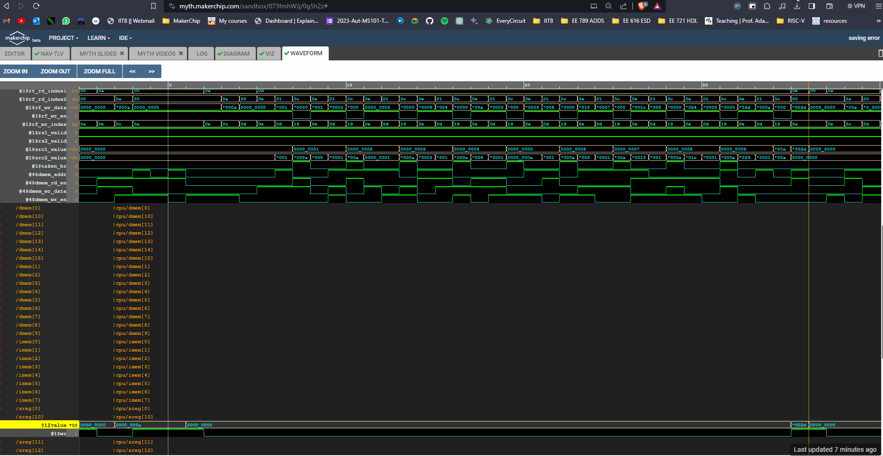The image size is (883, 456).
Task: Open the Spotify bookmark icon
Action: 445,21
